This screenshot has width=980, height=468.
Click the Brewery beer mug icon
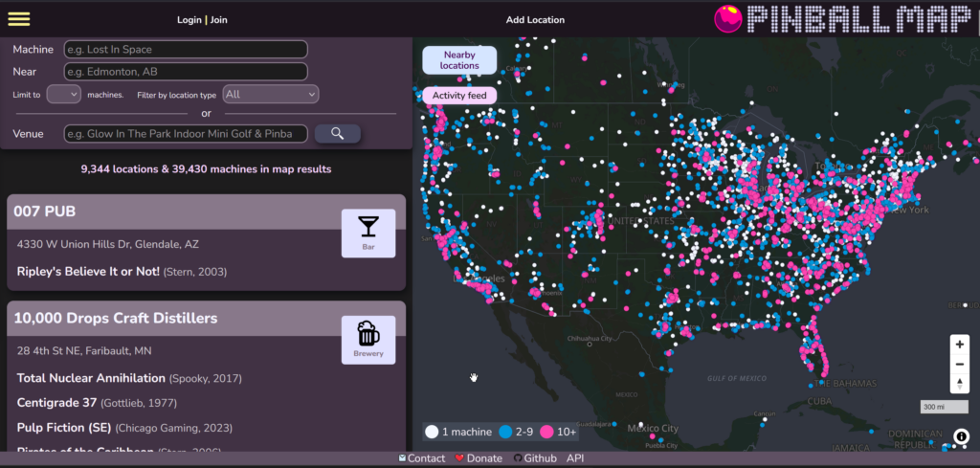[367, 336]
